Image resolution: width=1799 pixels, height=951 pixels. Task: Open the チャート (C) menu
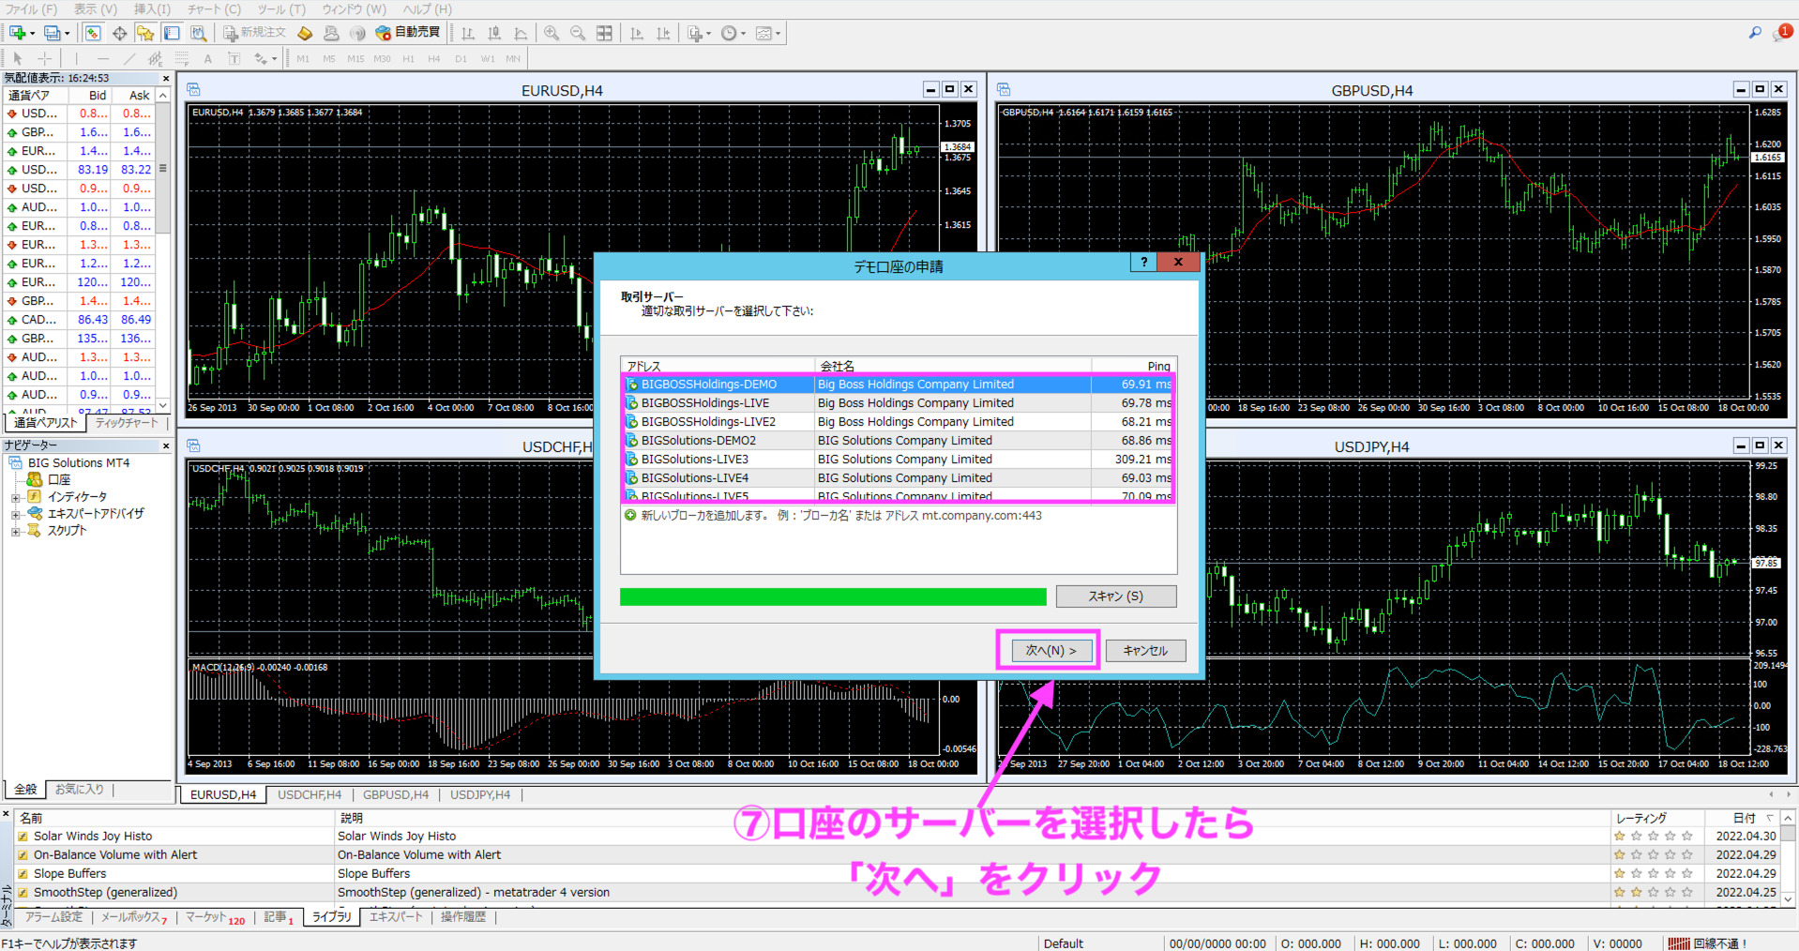point(214,9)
